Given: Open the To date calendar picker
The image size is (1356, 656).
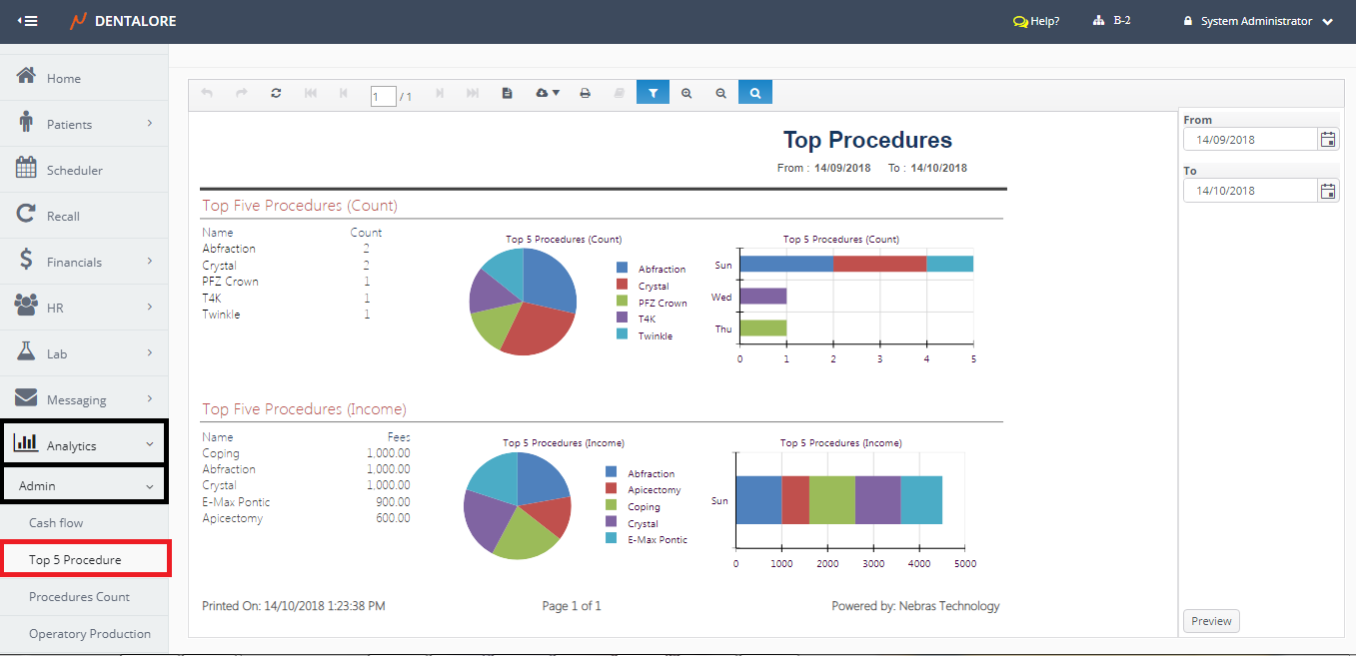Looking at the screenshot, I should (1327, 191).
